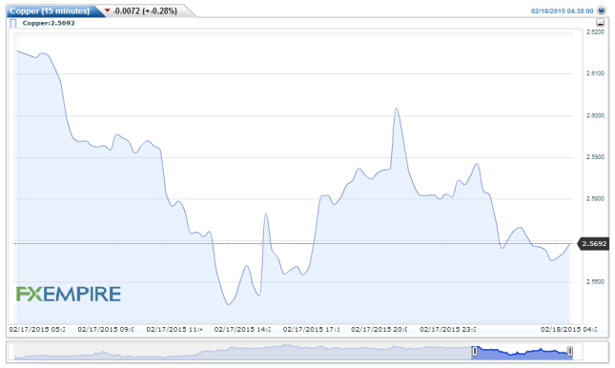Click the right handle of range navigator
615x368 pixels.
point(570,351)
